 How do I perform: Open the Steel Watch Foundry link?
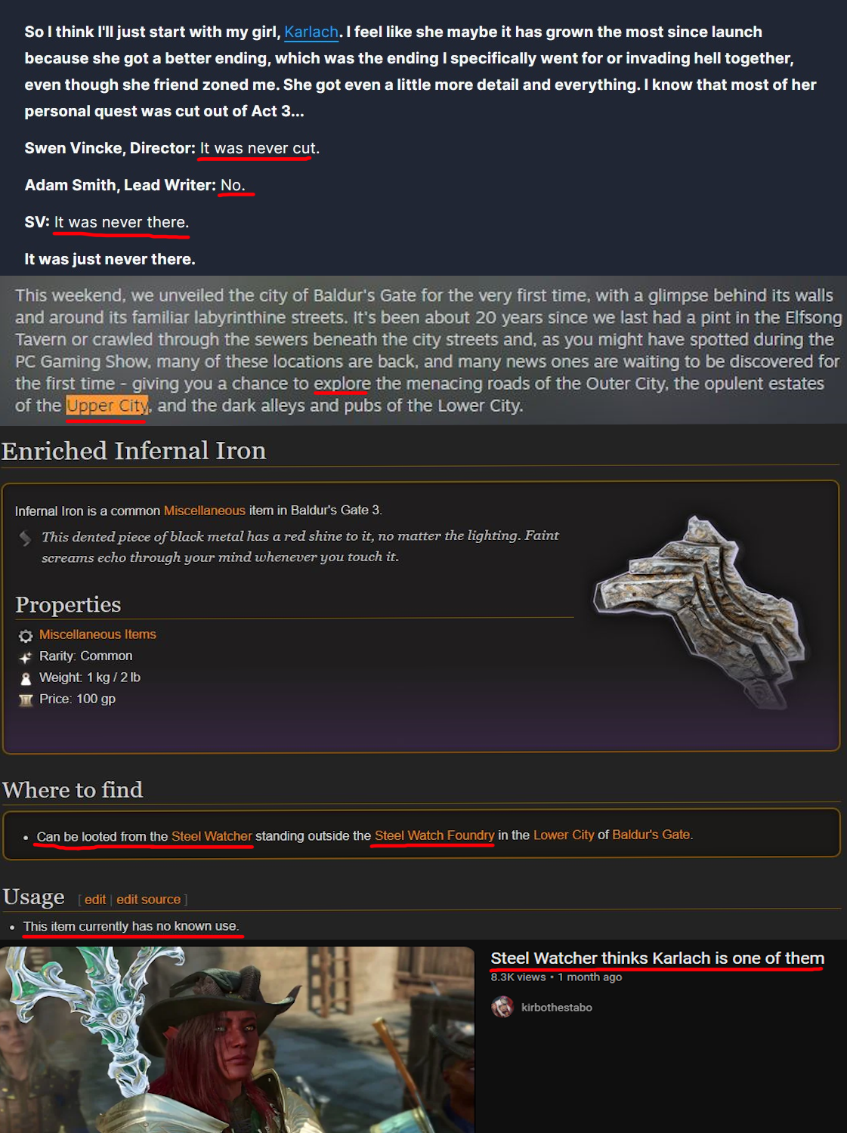(434, 835)
